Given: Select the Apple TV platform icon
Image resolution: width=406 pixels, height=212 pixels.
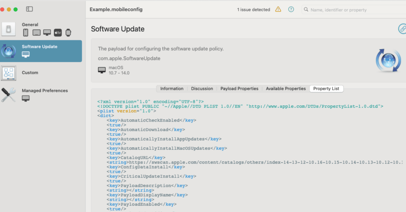Looking at the screenshot, I should coord(58,33).
